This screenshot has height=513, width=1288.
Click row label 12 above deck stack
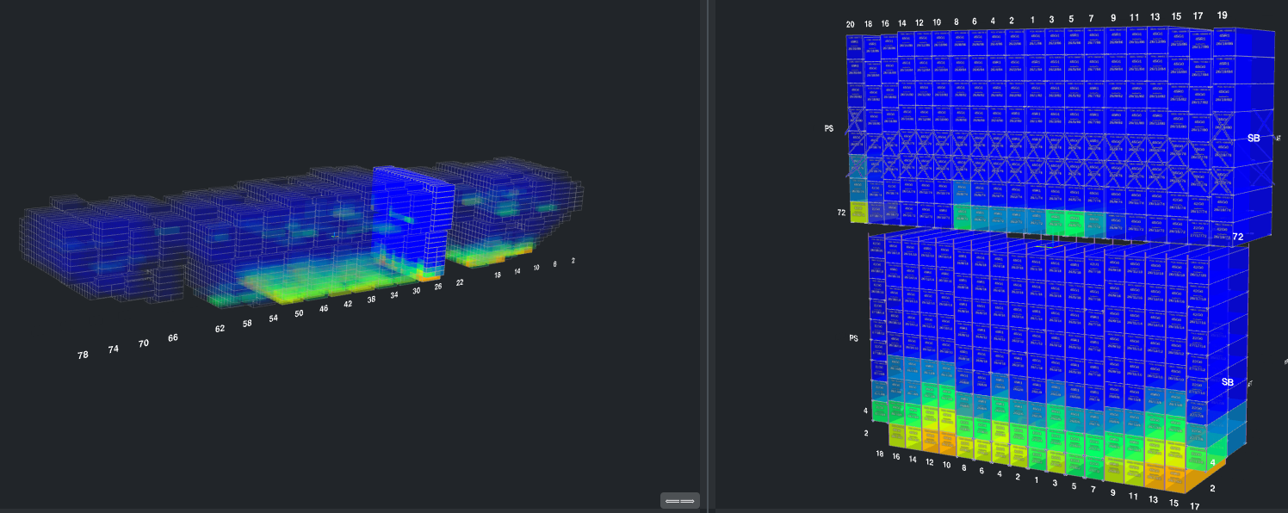point(919,22)
